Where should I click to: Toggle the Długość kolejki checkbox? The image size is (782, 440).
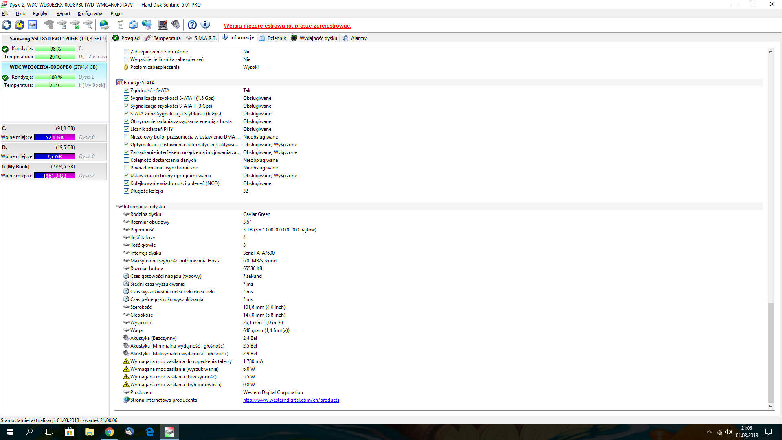click(126, 191)
